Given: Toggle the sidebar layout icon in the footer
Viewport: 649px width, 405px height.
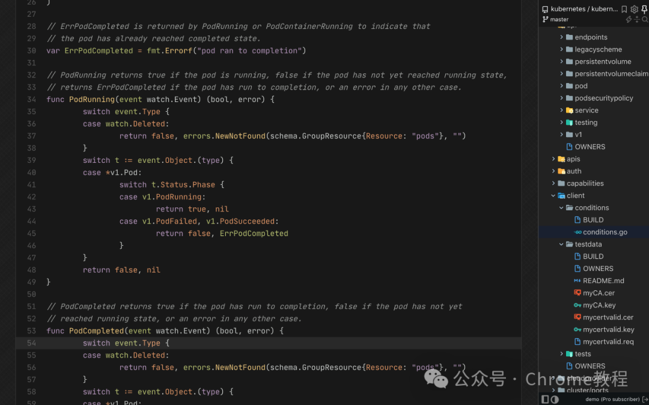Looking at the screenshot, I should [545, 399].
